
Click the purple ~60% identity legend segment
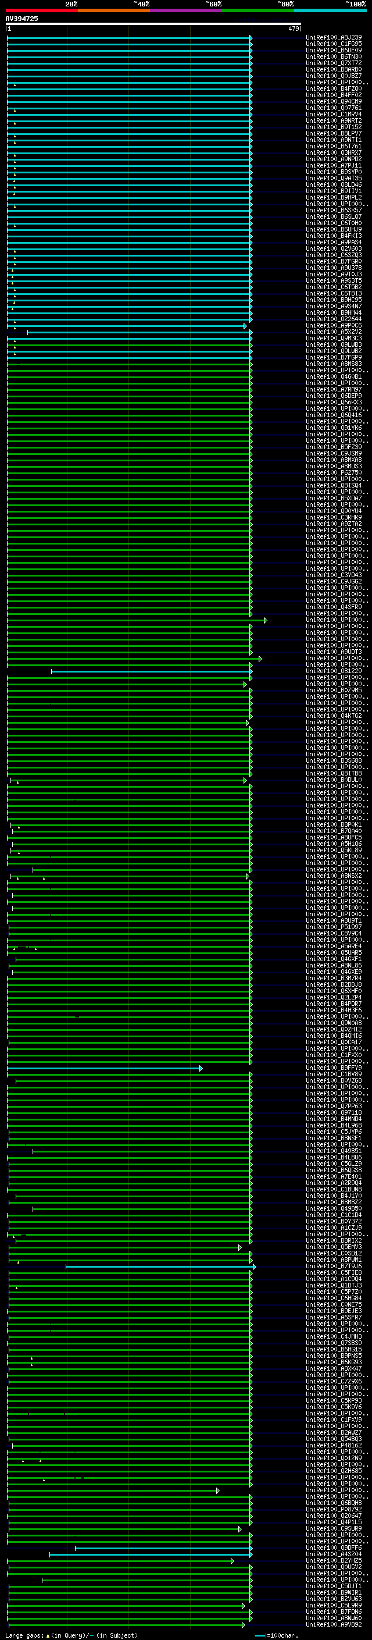[187, 10]
